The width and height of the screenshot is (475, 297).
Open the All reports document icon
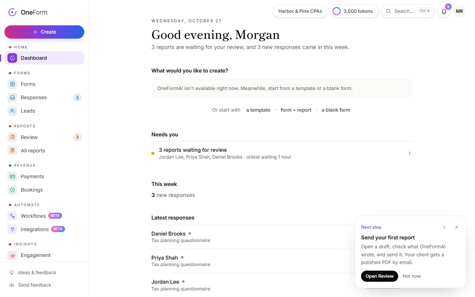pyautogui.click(x=12, y=151)
